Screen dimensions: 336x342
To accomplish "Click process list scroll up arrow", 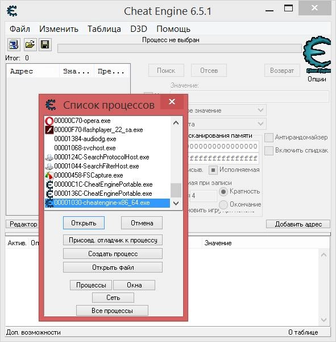I will [176, 123].
